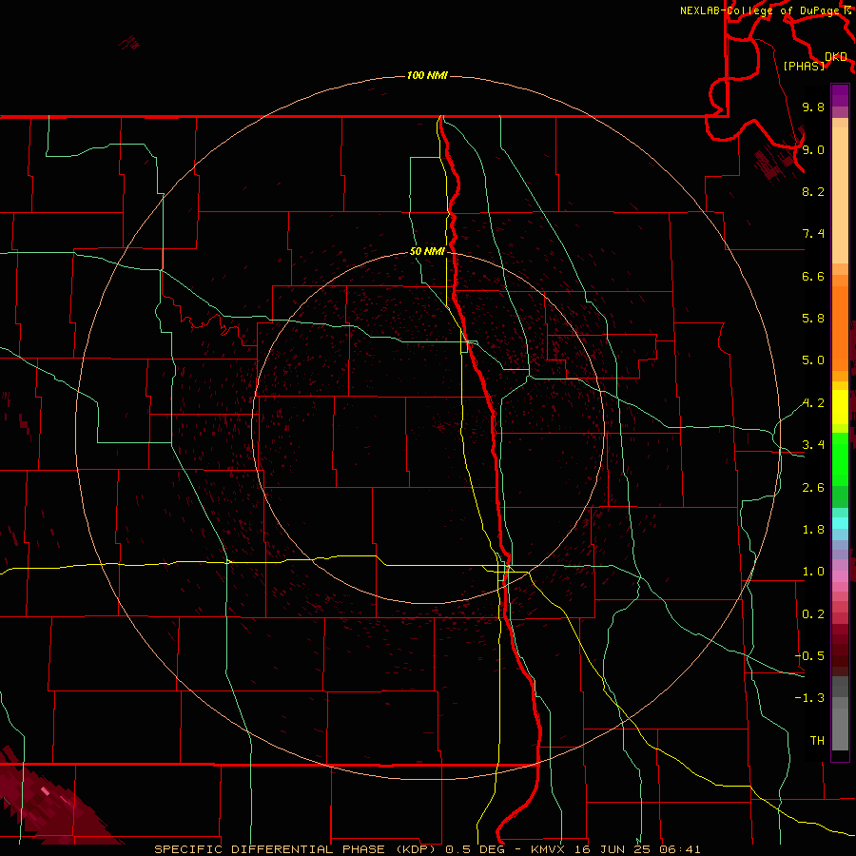Click the 1.0 scale value
This screenshot has width=856, height=856.
(813, 572)
